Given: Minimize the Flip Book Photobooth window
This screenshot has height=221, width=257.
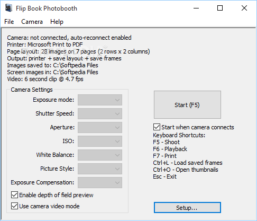Looking at the screenshot, I should pos(196,8).
